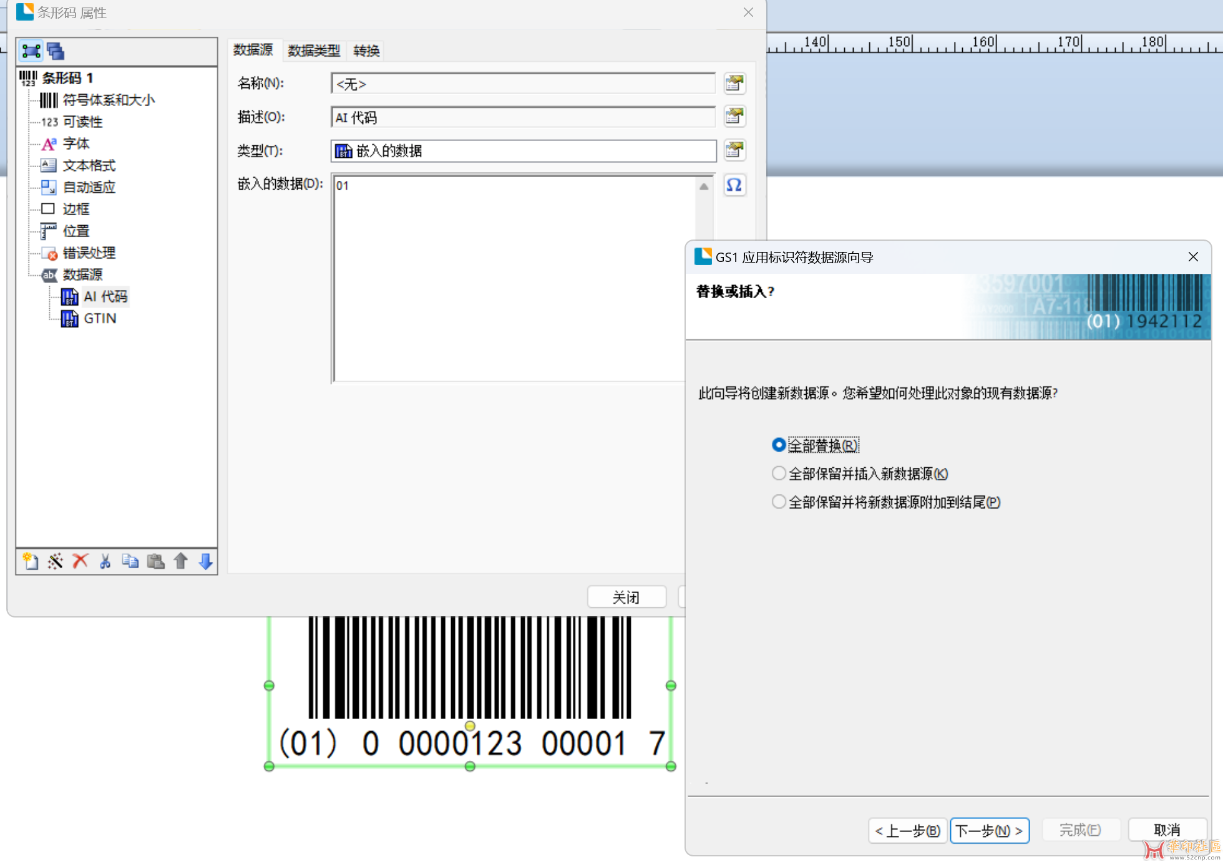Screen dimensions: 1223x862
Task: Switch to the 转换 tab
Action: 366,51
